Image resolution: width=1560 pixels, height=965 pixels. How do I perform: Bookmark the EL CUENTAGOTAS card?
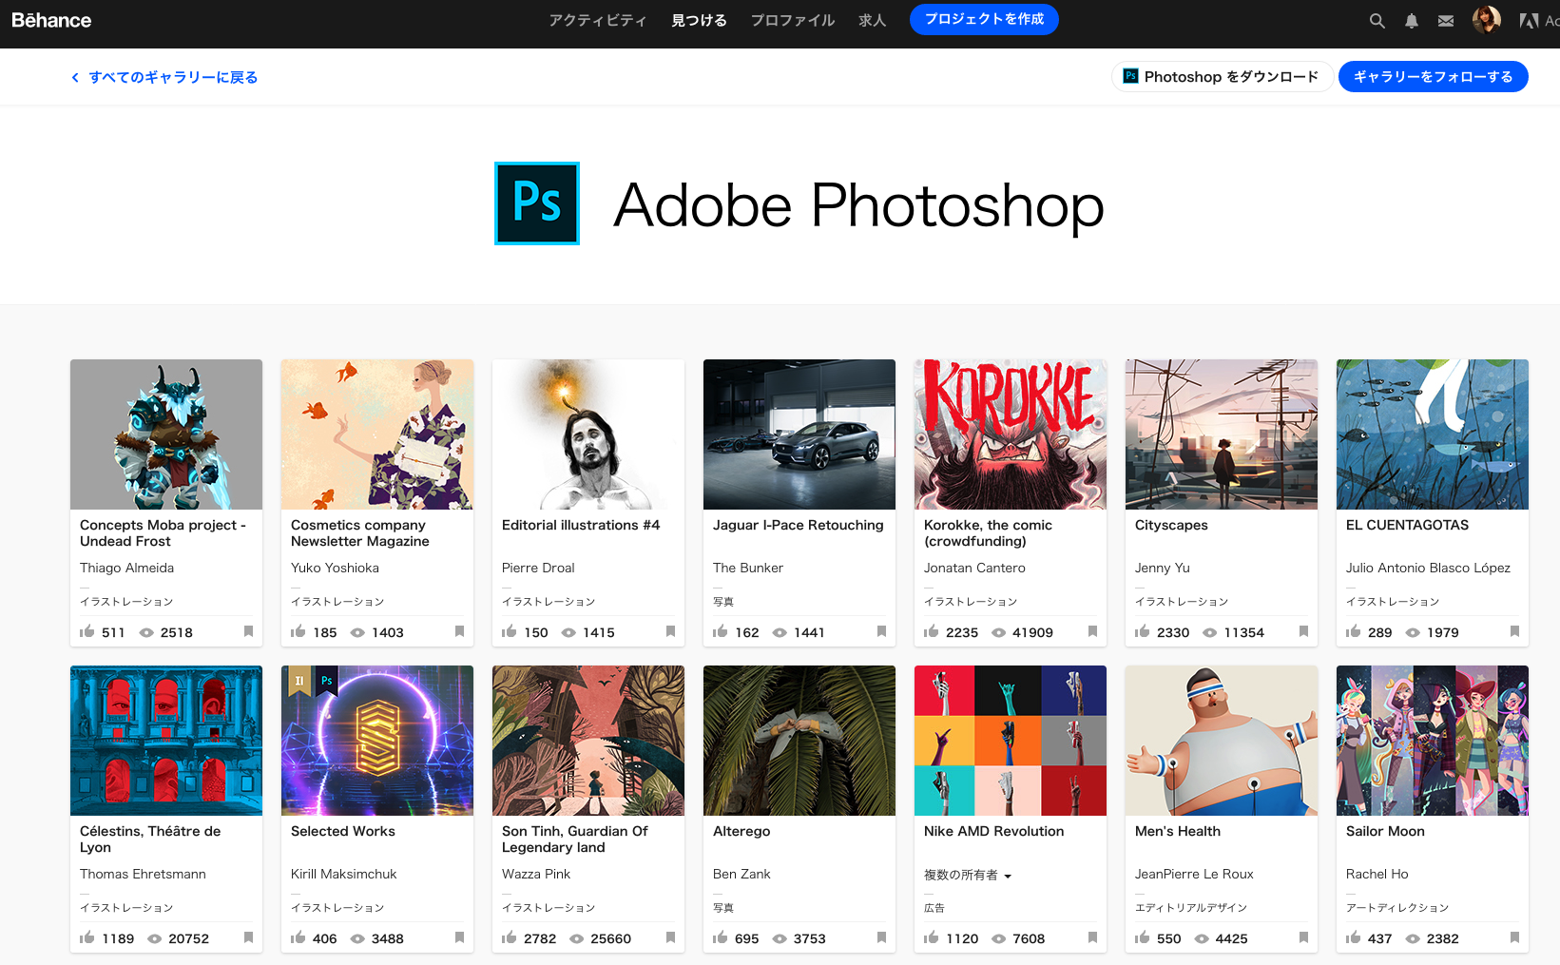(1514, 631)
